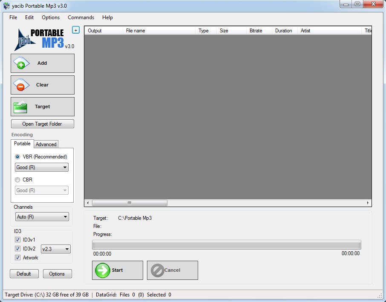Click the green Start arrow icon

click(x=102, y=270)
